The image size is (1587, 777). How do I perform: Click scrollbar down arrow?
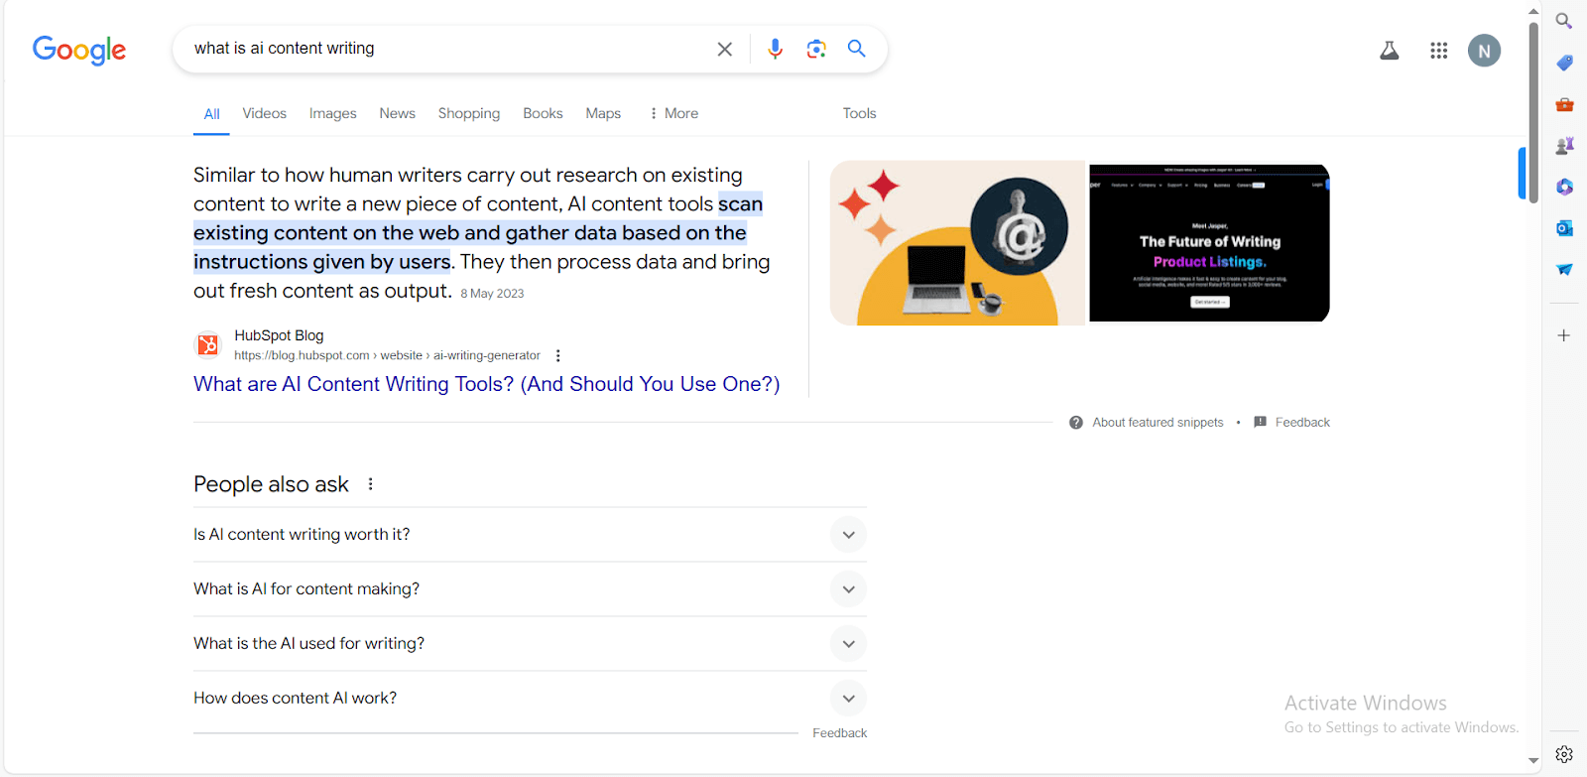pos(1533,761)
